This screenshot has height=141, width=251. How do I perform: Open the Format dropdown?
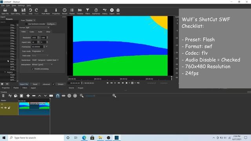click(x=37, y=28)
